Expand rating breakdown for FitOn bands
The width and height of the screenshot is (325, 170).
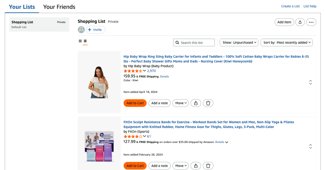(x=145, y=136)
